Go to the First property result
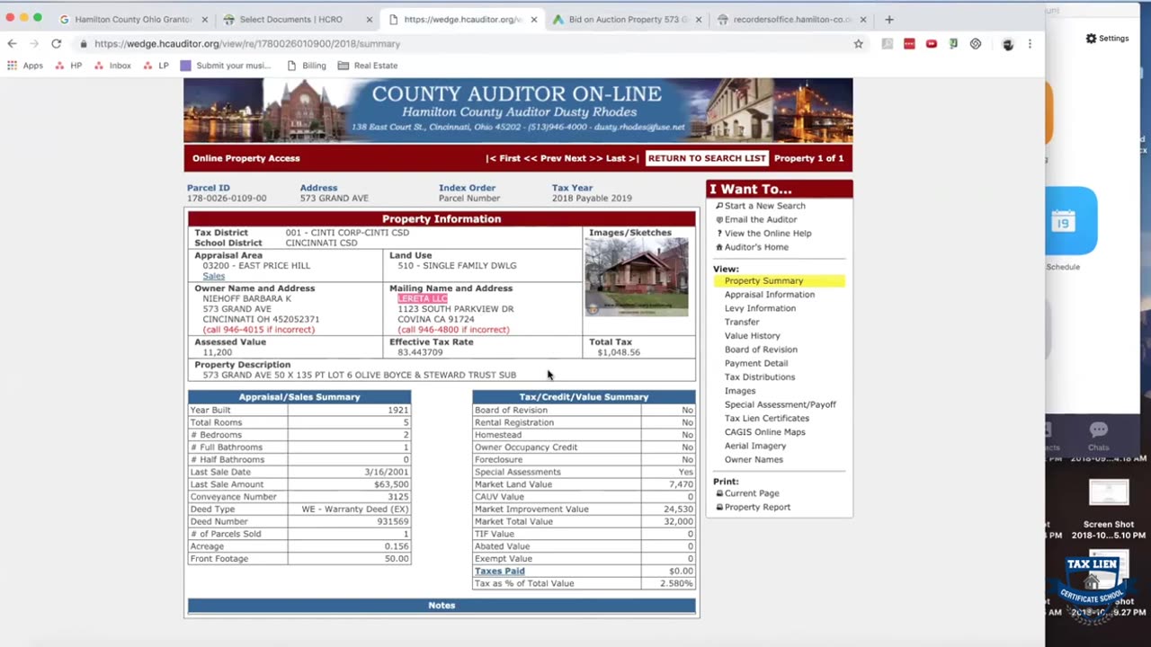This screenshot has width=1151, height=647. click(x=505, y=158)
